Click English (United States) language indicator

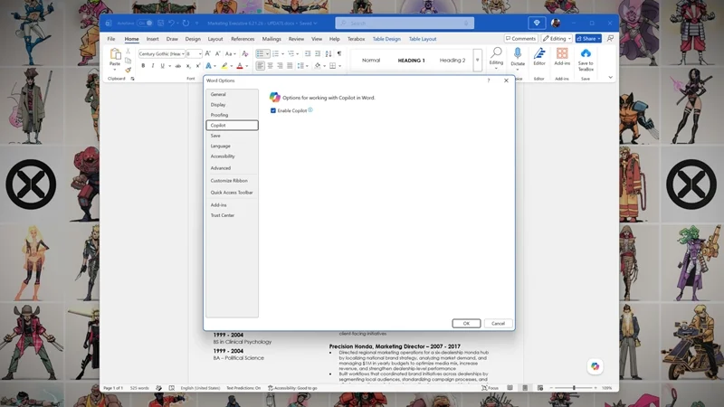pos(200,388)
